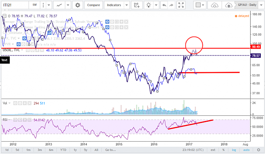265x154 pixels.
Task: Remove the Vol indicator
Action: coord(29,103)
